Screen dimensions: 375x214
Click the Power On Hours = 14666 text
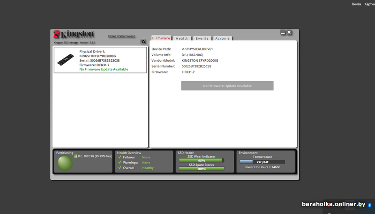(262, 167)
